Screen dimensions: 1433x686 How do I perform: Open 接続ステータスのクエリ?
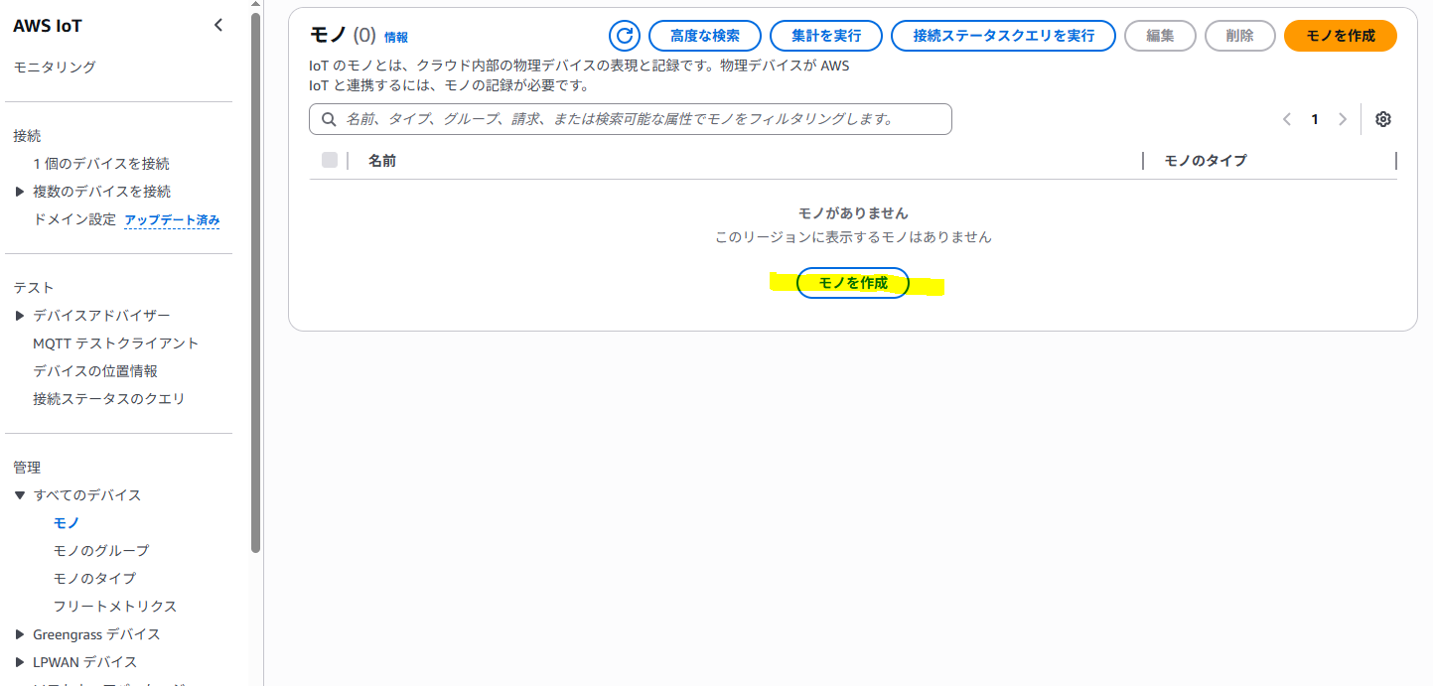coord(109,399)
